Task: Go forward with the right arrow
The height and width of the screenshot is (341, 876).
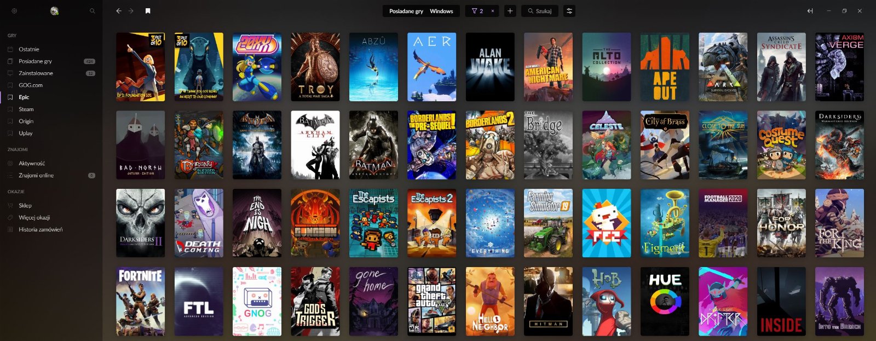Action: 131,11
